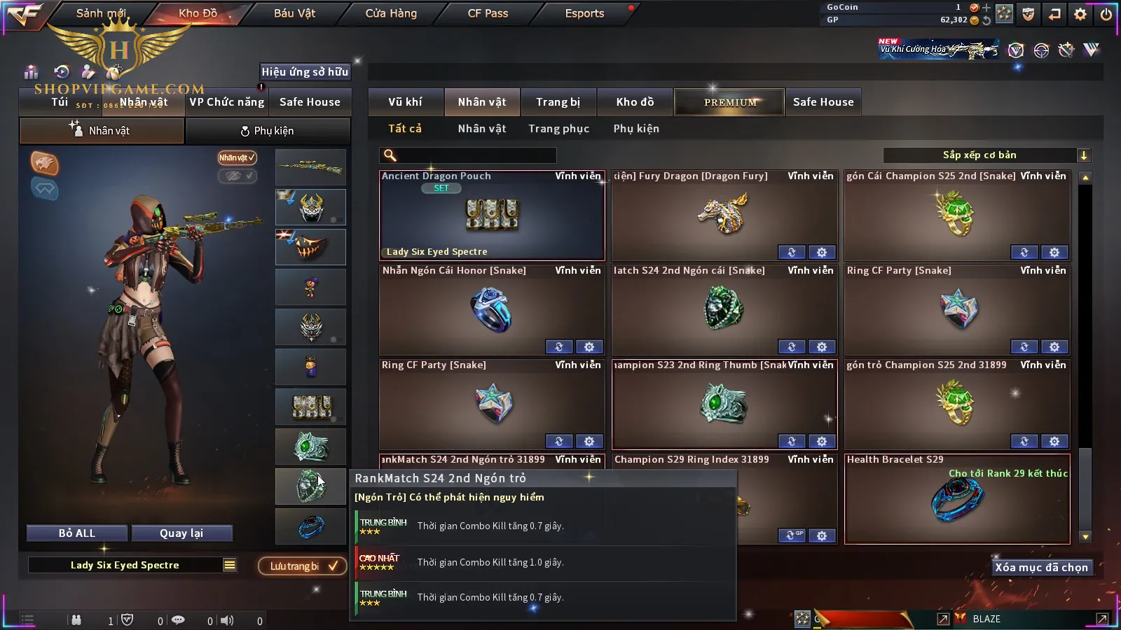1121x630 pixels.
Task: Toggle the Nhân vật checkbox over character preview
Action: pos(237,157)
